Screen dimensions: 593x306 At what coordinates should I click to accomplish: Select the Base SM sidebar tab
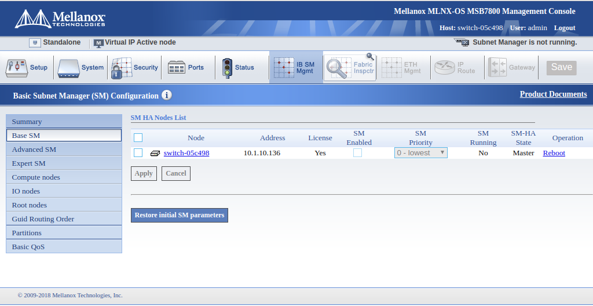point(64,135)
